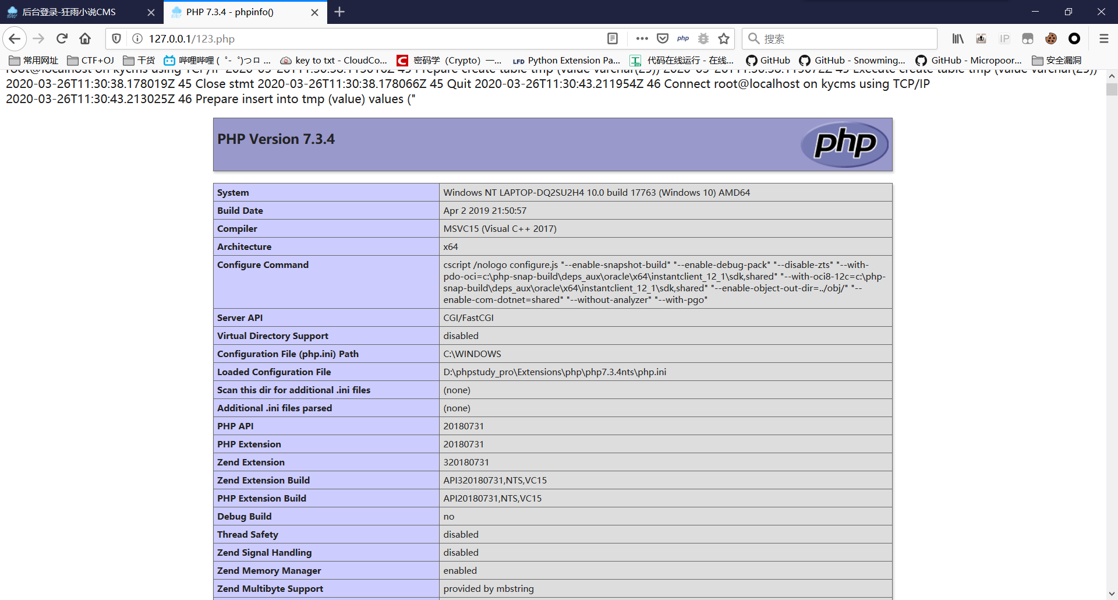
Task: Reload the current phpinfo page
Action: pos(62,38)
